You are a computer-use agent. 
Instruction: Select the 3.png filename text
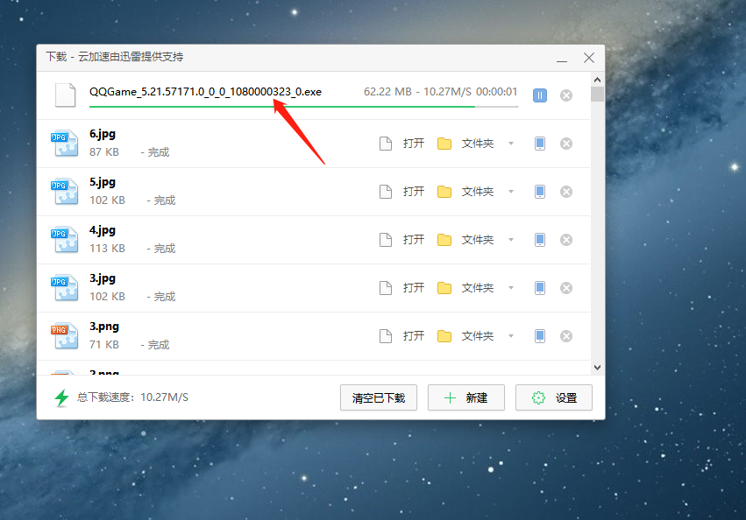click(x=104, y=327)
